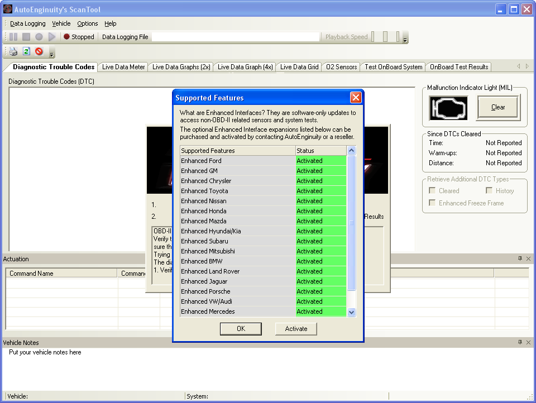Open the data logging toolbar overflow options
Screen dimensions: 536x403
(x=405, y=37)
